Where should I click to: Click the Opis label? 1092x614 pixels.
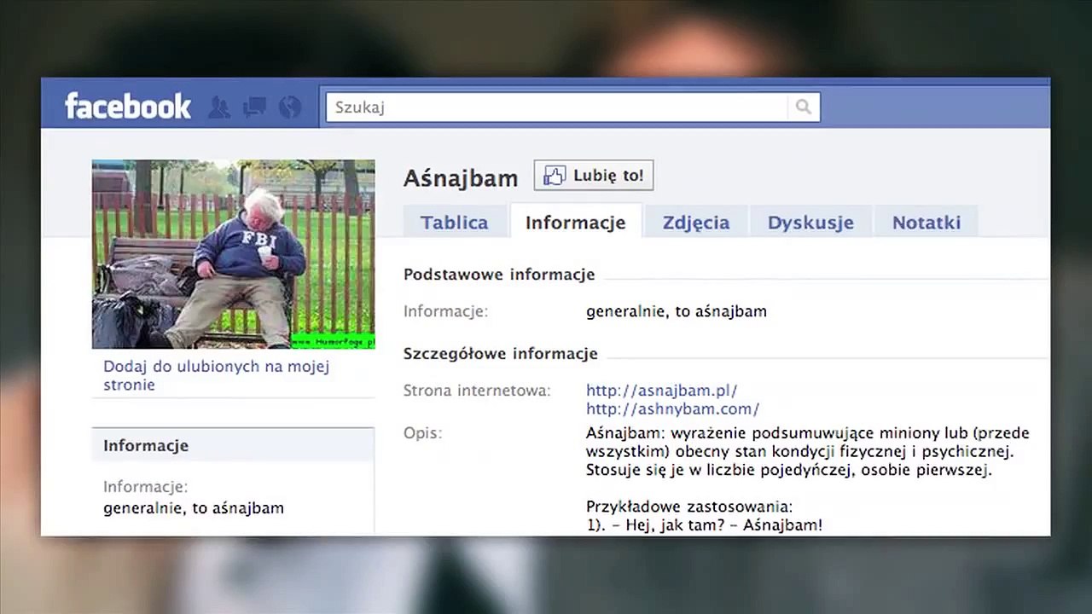tap(423, 433)
